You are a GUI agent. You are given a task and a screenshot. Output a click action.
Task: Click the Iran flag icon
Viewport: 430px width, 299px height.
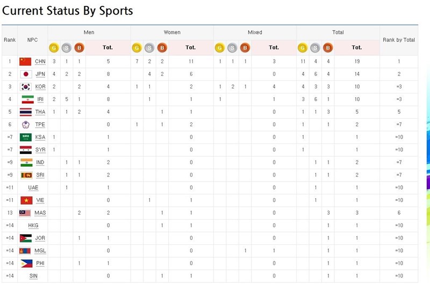coord(26,99)
